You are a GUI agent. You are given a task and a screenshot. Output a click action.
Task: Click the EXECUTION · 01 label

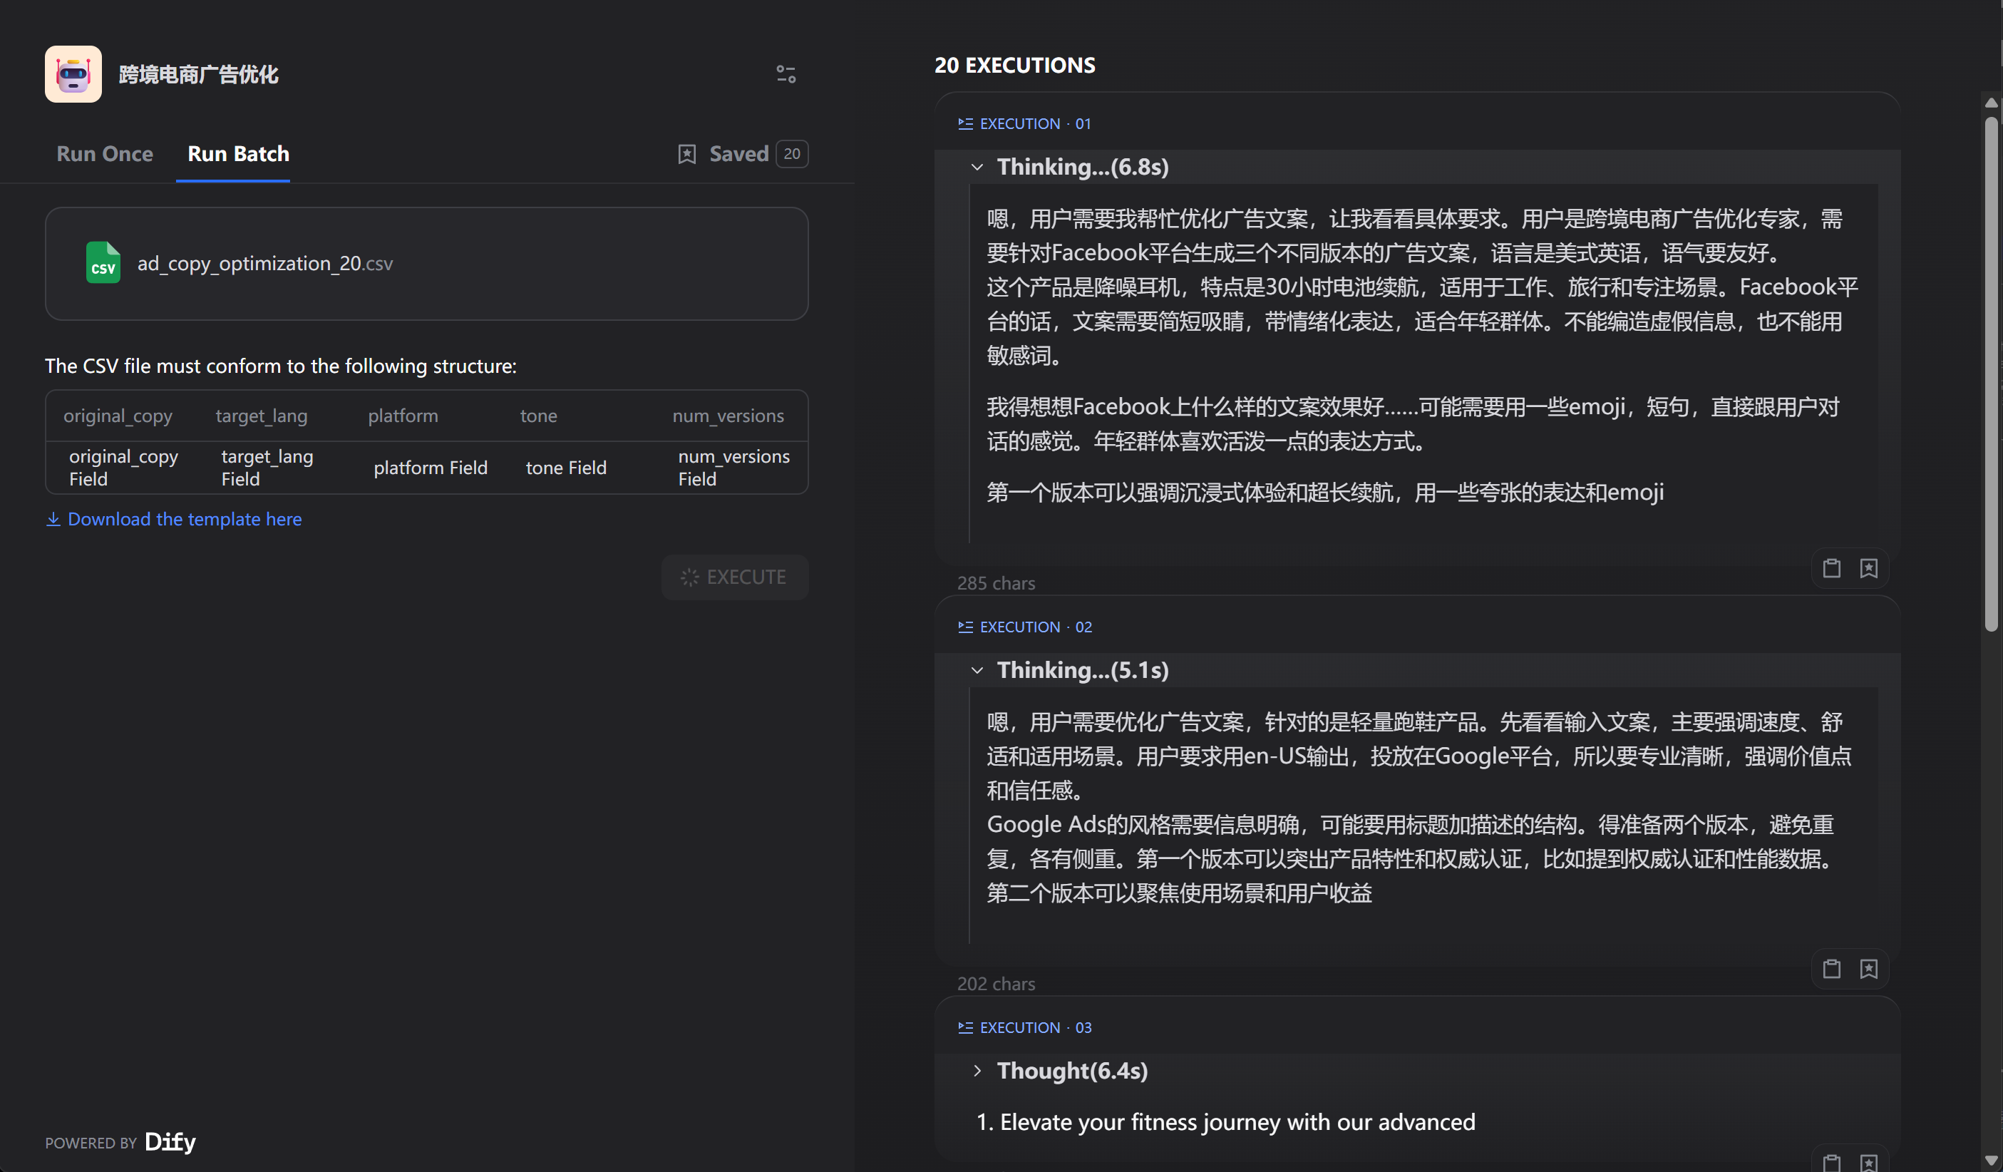click(x=1036, y=124)
